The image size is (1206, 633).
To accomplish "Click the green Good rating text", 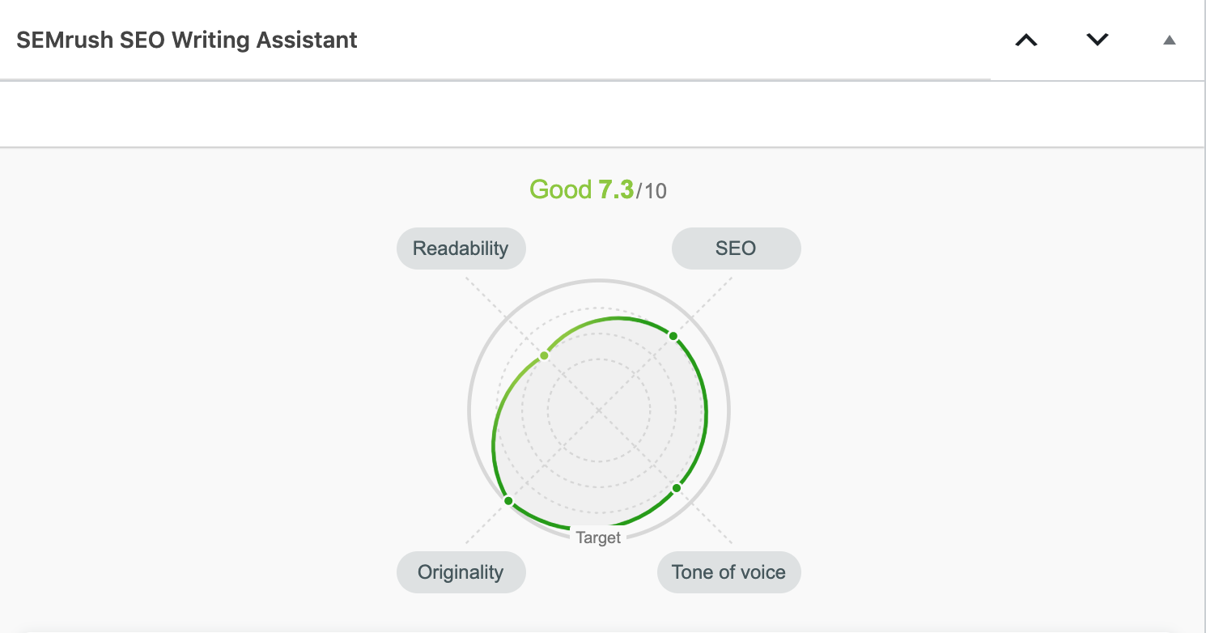I will 560,190.
